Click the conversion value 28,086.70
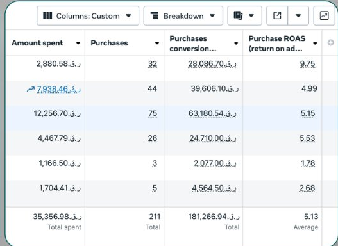 pyautogui.click(x=212, y=64)
